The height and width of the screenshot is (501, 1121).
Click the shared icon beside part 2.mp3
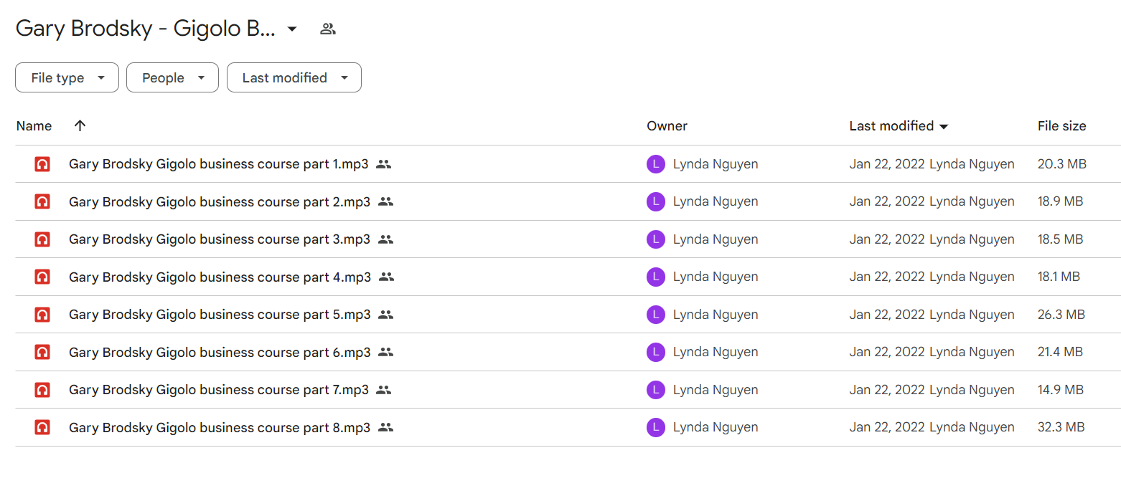coord(386,202)
